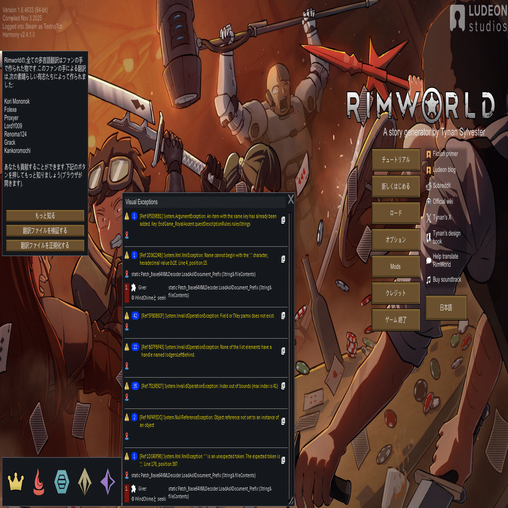This screenshot has height=508, width=508.
Task: Select the Biotech DLC gene icon
Action: pyautogui.click(x=61, y=481)
